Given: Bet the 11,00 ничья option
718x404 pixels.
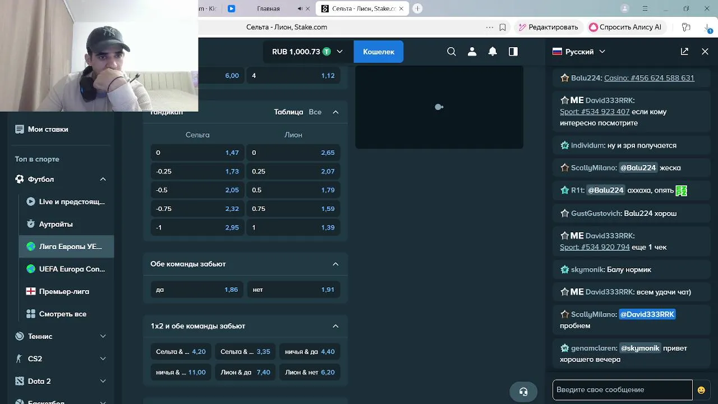Looking at the screenshot, I should point(181,372).
